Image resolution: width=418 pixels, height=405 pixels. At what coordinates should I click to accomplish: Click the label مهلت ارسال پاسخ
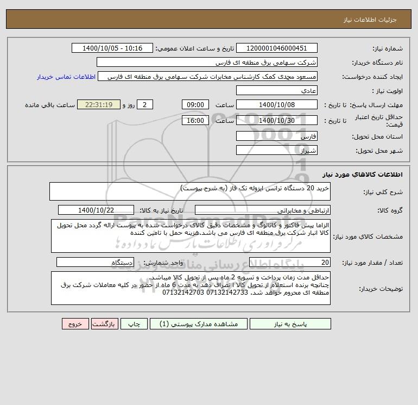tap(377, 105)
